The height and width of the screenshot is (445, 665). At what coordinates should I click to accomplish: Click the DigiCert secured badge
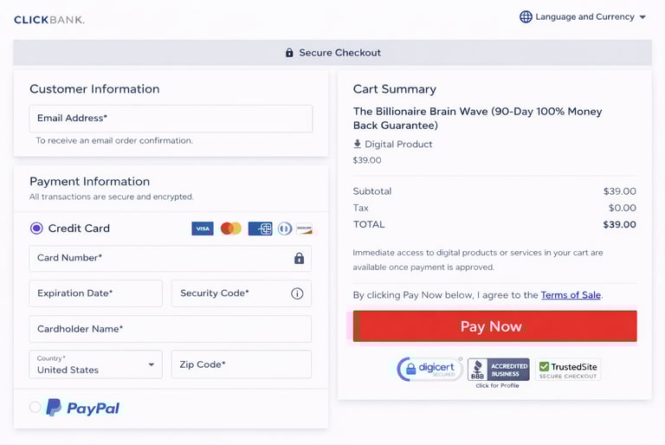pyautogui.click(x=429, y=369)
